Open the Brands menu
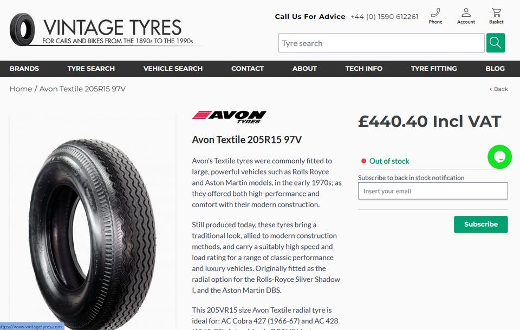 24,69
